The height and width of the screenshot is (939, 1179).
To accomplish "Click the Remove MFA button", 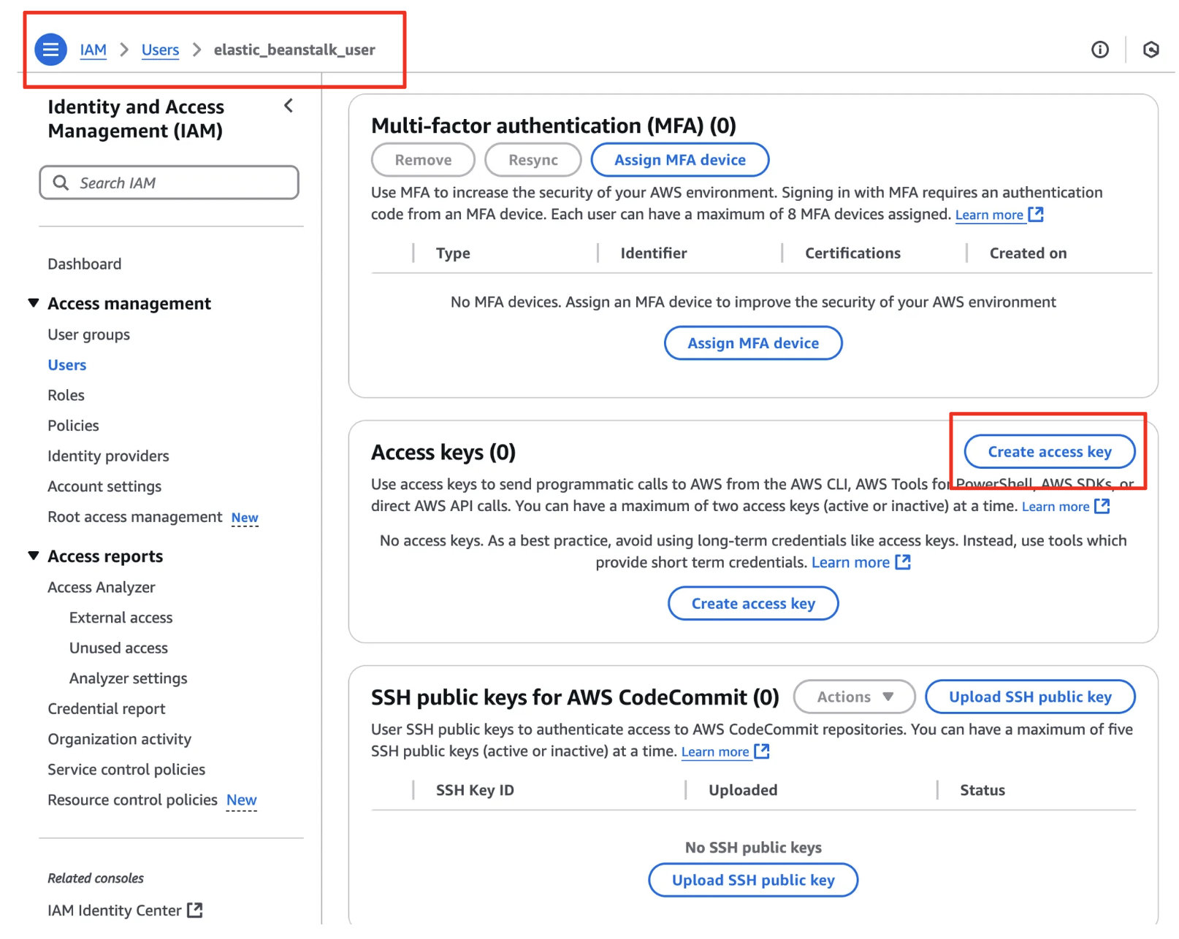I will coord(423,160).
